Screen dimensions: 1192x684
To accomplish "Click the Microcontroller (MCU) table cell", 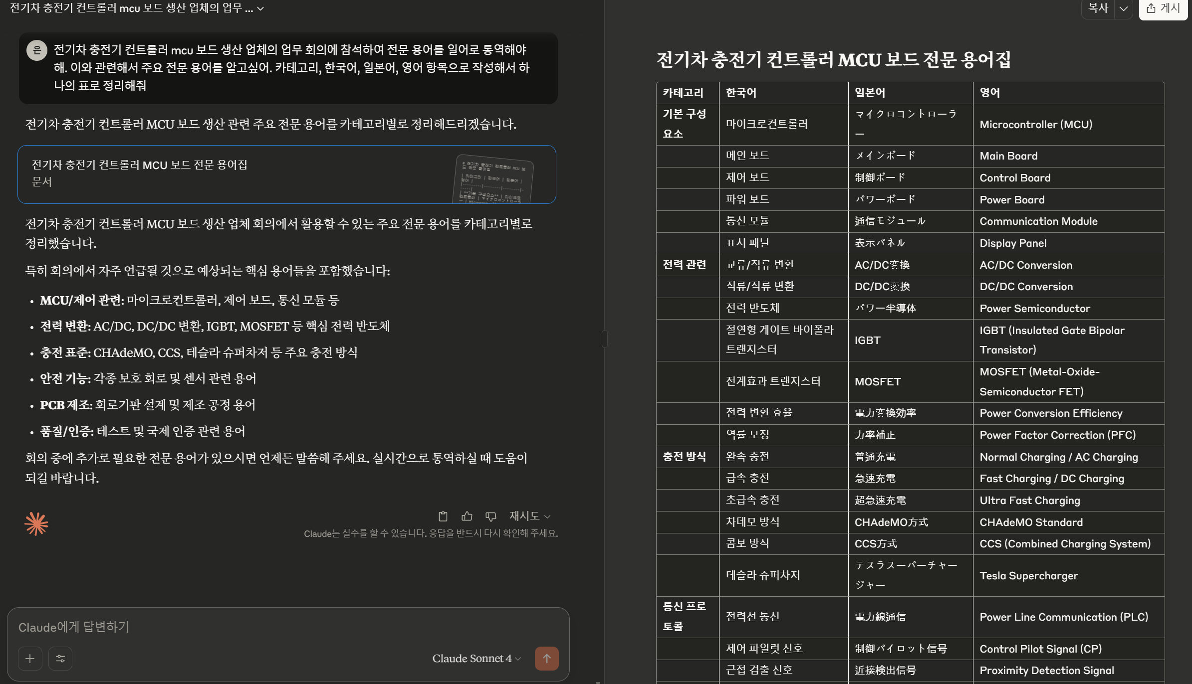I will point(1036,124).
